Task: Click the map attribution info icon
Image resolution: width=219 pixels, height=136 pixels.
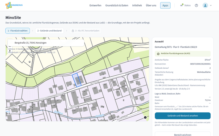Action: (x=145, y=118)
